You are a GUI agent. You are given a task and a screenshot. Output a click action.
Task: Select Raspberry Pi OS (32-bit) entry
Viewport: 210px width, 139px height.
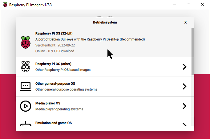[x=92, y=42]
